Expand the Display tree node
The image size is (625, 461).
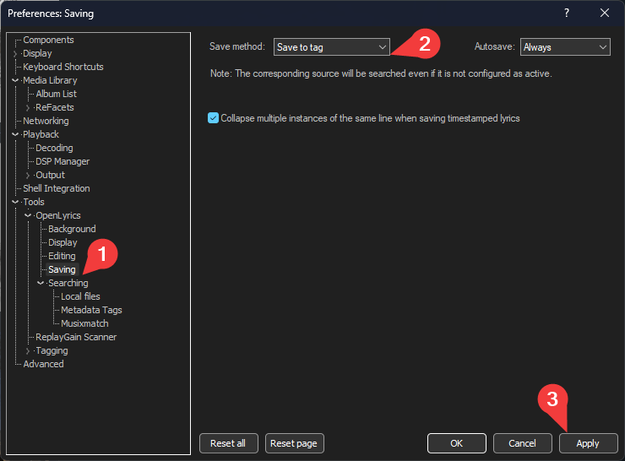pos(15,53)
